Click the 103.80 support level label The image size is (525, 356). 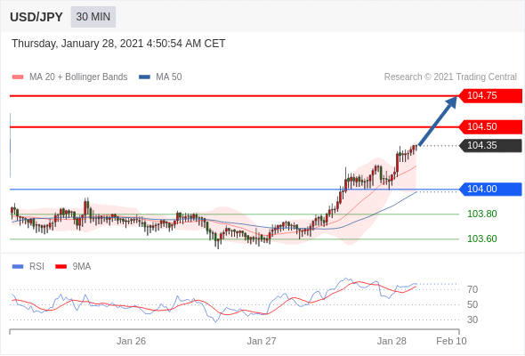coord(481,214)
